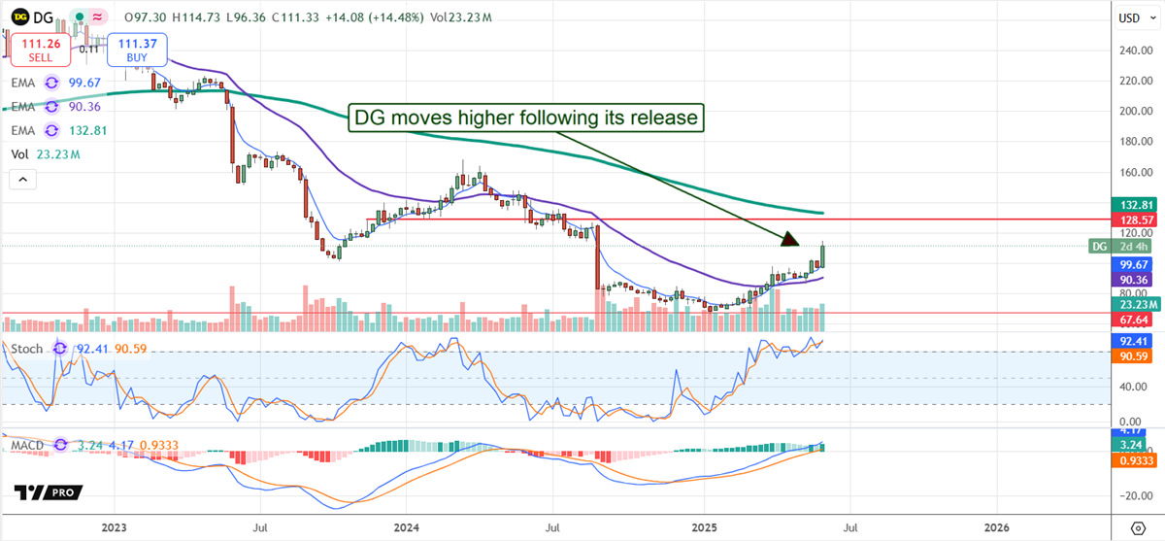Click the 2024 label on time axis

pyautogui.click(x=408, y=526)
